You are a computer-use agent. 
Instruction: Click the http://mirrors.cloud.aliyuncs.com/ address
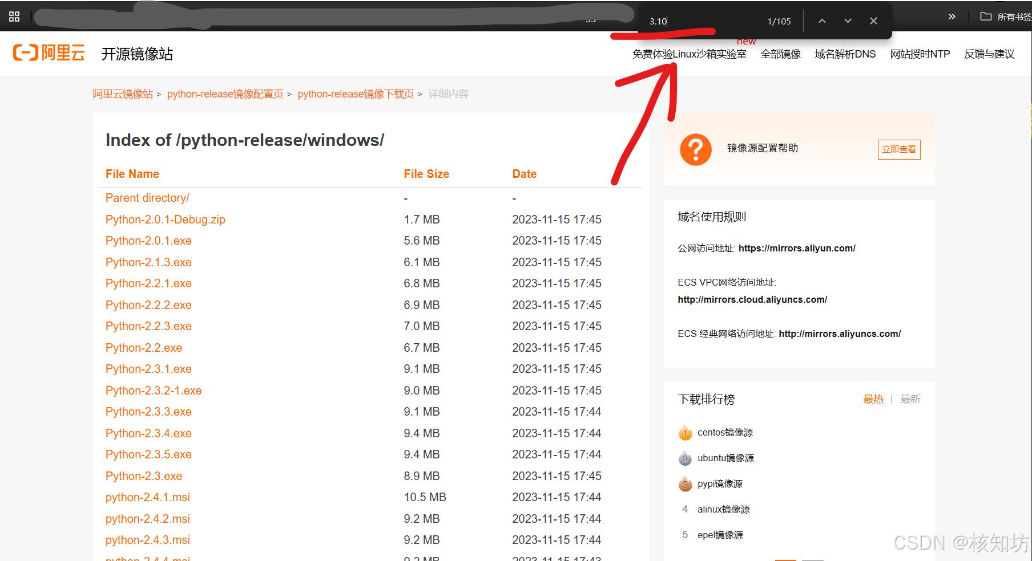pyautogui.click(x=752, y=299)
